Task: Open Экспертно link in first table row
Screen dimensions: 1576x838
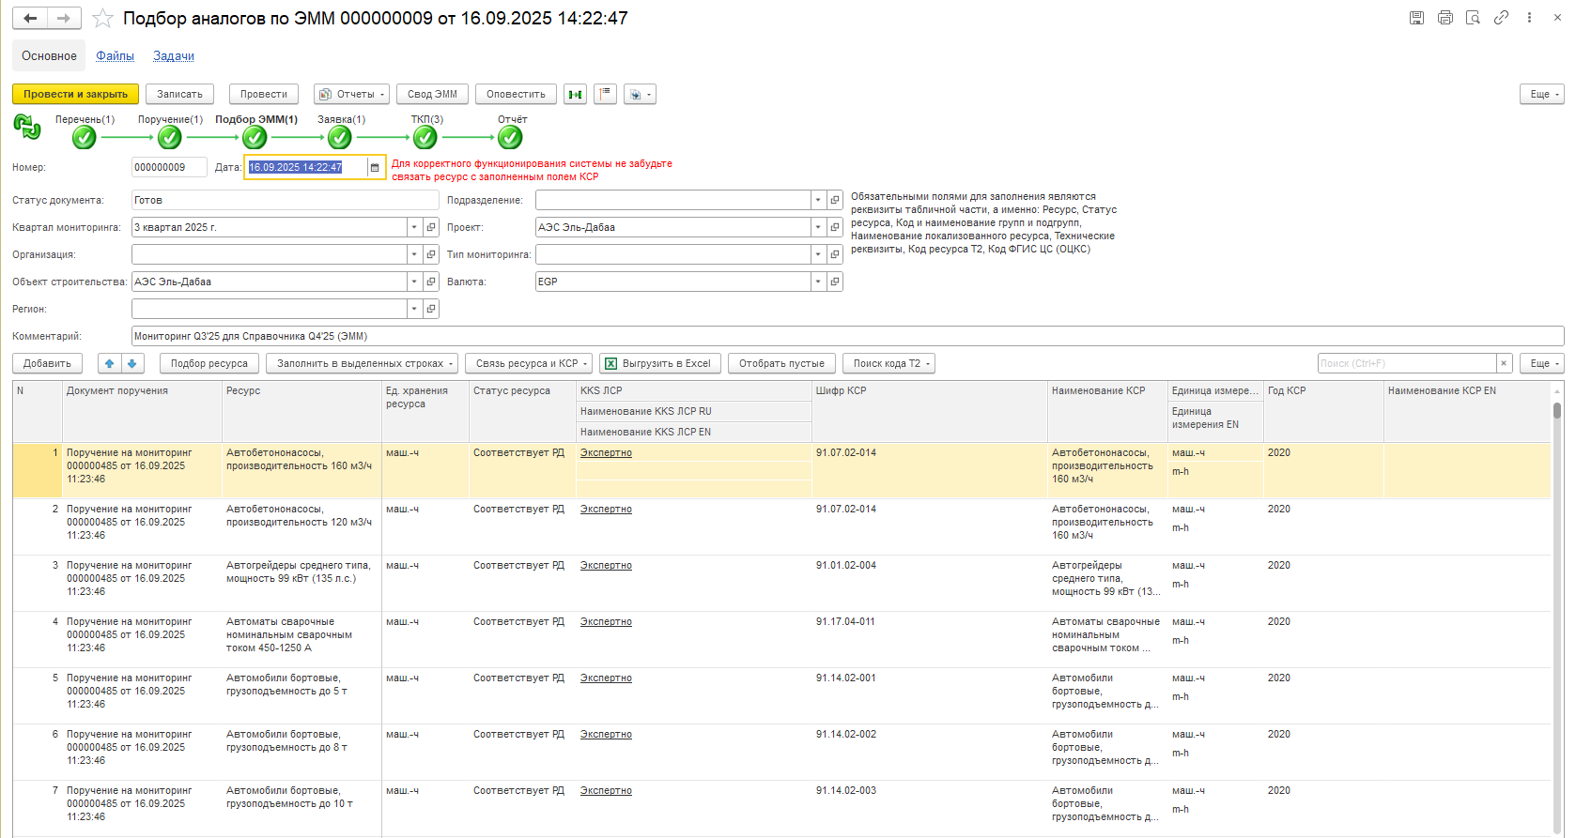Action: pos(606,453)
